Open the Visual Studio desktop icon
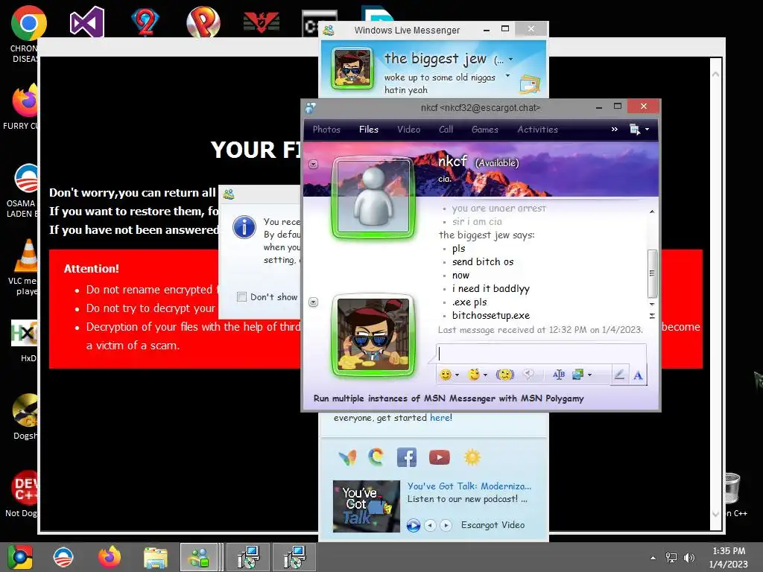The height and width of the screenshot is (572, 763). coord(86,22)
